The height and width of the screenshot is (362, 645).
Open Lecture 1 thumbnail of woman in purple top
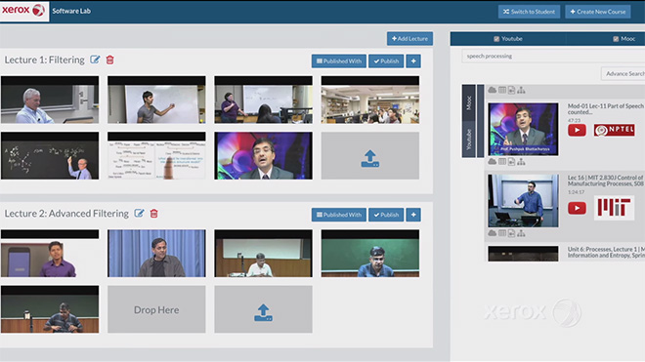tap(263, 100)
